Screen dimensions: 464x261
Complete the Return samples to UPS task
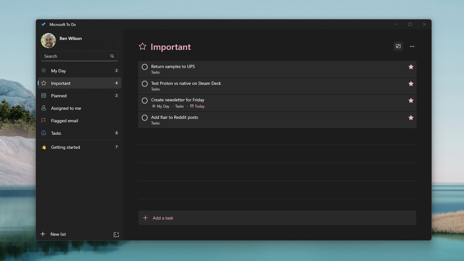coord(145,67)
